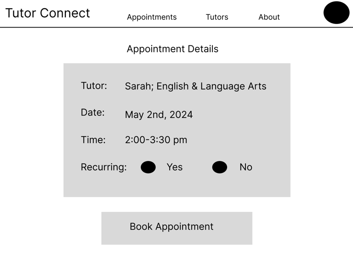
Task: Open the profile avatar circle
Action: click(x=336, y=13)
